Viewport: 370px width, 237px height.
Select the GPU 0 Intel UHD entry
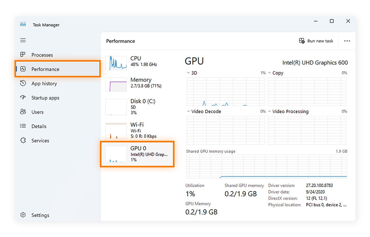(138, 154)
